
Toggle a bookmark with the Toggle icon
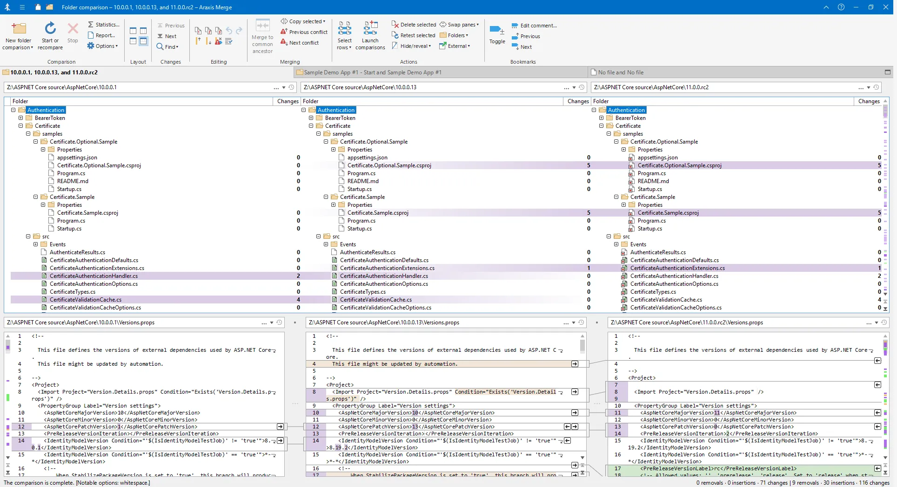point(497,31)
